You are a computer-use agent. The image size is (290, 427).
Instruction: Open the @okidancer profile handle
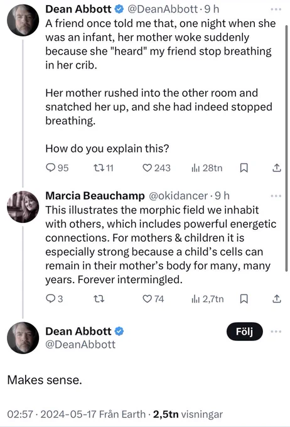coord(178,196)
